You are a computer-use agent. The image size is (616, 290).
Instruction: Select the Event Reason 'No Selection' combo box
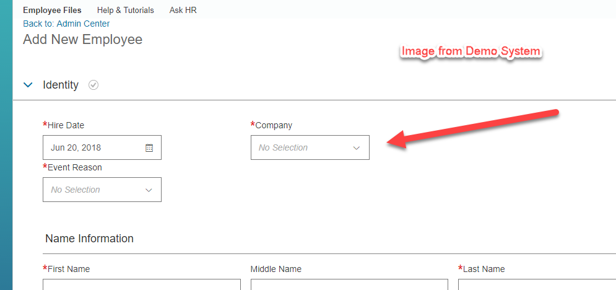pyautogui.click(x=102, y=190)
